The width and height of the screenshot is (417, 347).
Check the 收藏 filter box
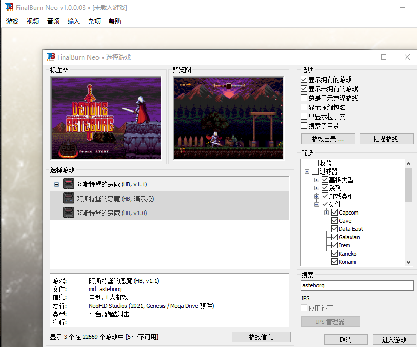coord(315,163)
